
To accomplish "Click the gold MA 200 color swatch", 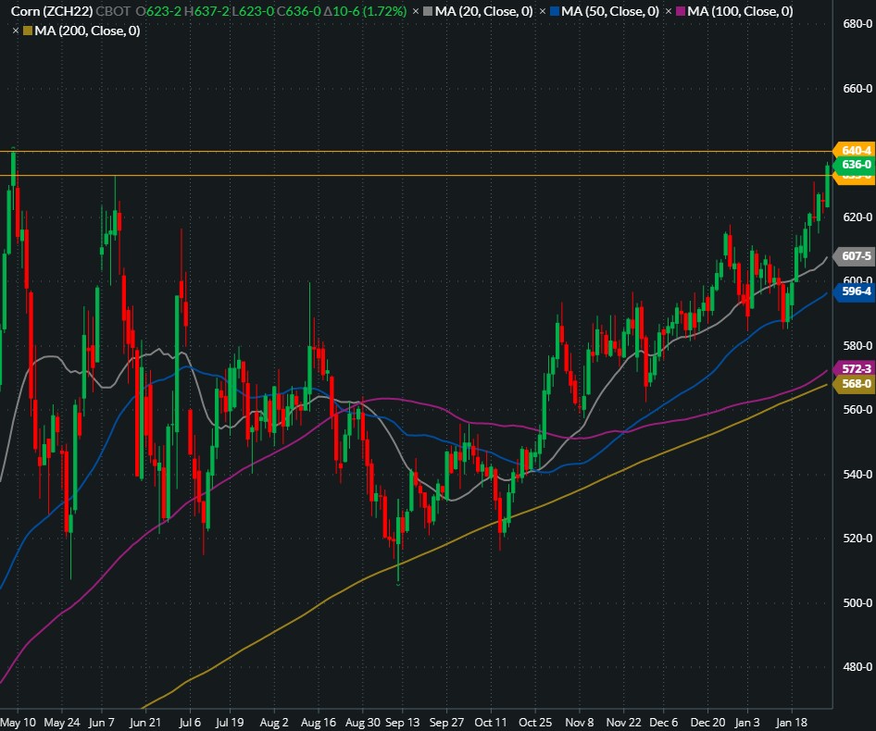I will coord(29,31).
